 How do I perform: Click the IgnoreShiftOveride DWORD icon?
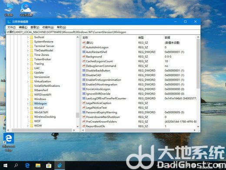[x=84, y=94]
